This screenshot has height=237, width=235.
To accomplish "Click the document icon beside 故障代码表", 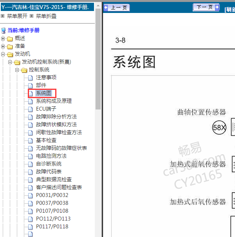I will tap(31, 172).
